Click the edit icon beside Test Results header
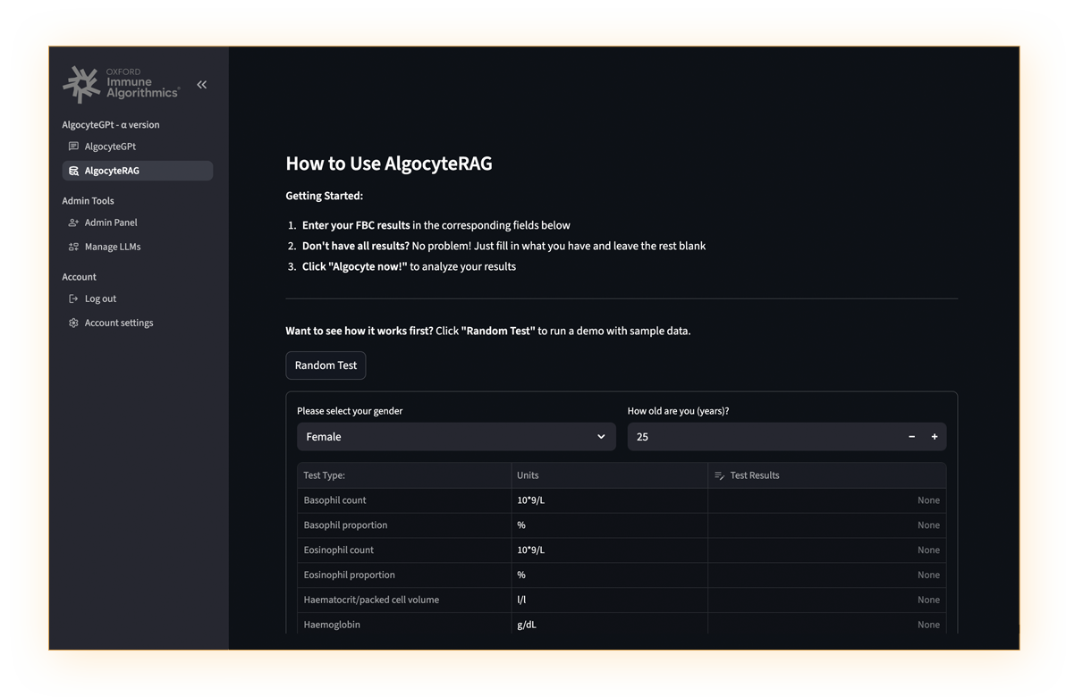 pyautogui.click(x=719, y=475)
